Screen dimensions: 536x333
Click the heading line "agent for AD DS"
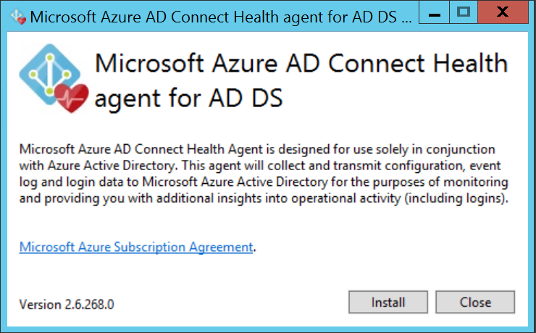pyautogui.click(x=188, y=96)
